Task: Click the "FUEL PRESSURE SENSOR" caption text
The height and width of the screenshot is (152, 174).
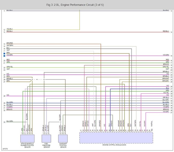Action: coord(46,145)
